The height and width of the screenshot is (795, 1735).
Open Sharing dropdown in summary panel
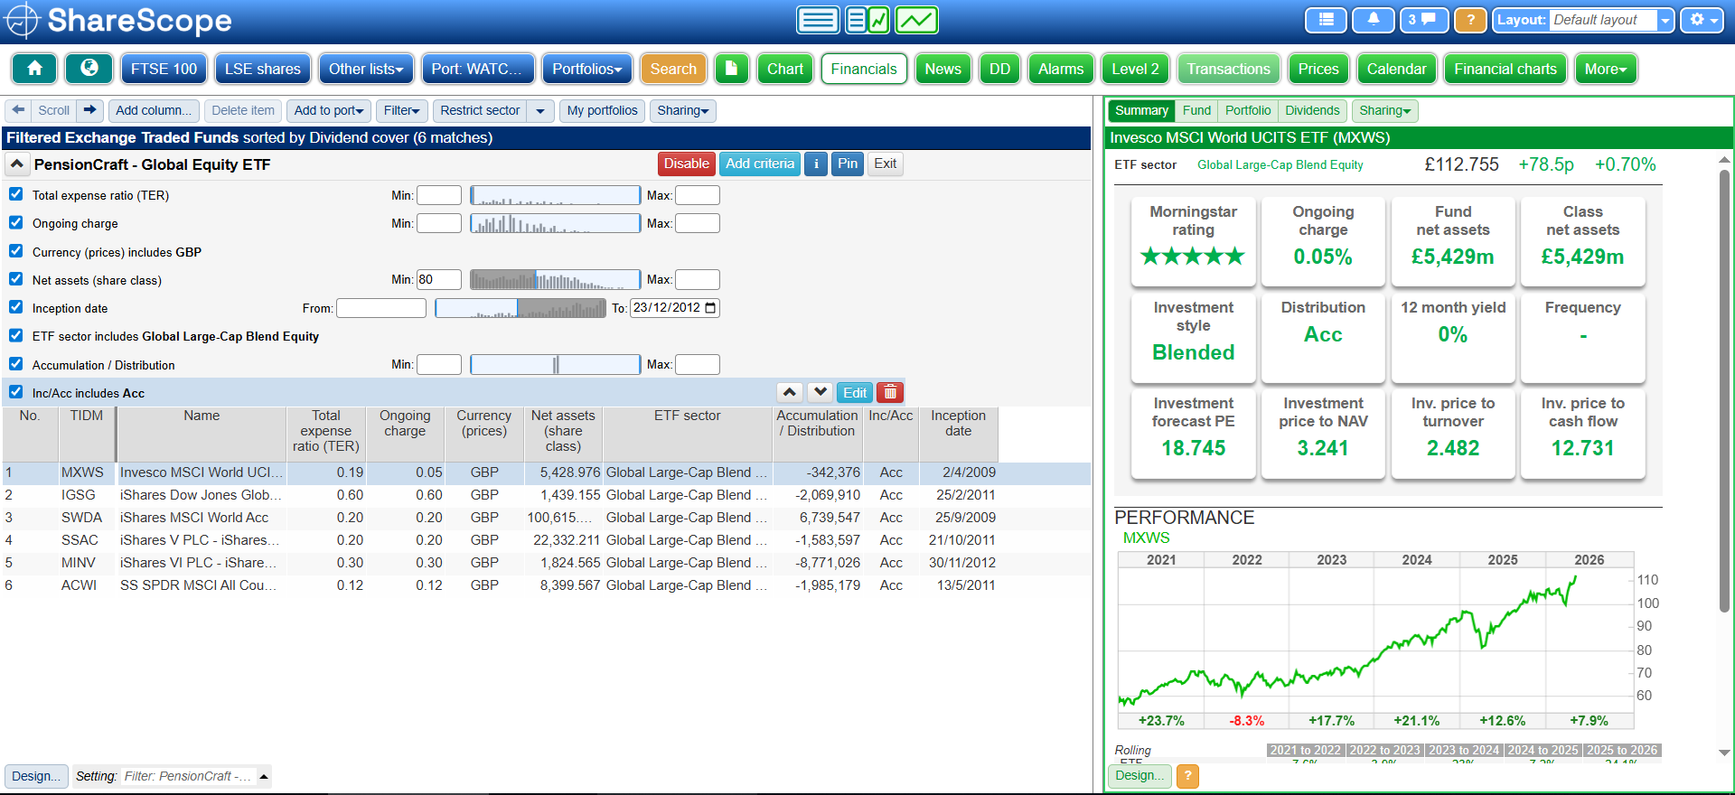tap(1385, 110)
